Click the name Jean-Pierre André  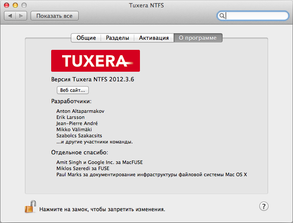(77, 123)
